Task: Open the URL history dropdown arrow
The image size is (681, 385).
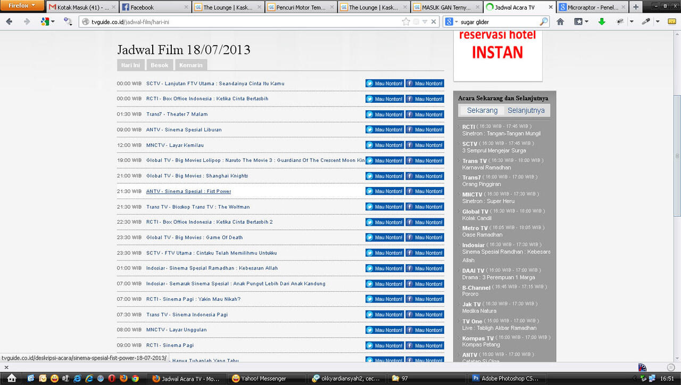Action: coord(425,22)
